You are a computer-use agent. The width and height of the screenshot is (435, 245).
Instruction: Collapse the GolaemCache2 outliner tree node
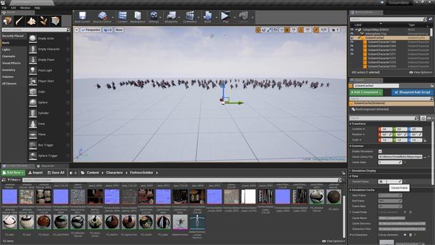tap(359, 38)
